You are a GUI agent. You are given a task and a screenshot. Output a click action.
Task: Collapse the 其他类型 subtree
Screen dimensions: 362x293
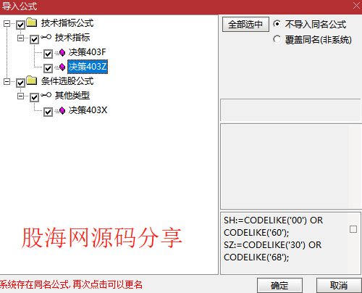(20, 96)
